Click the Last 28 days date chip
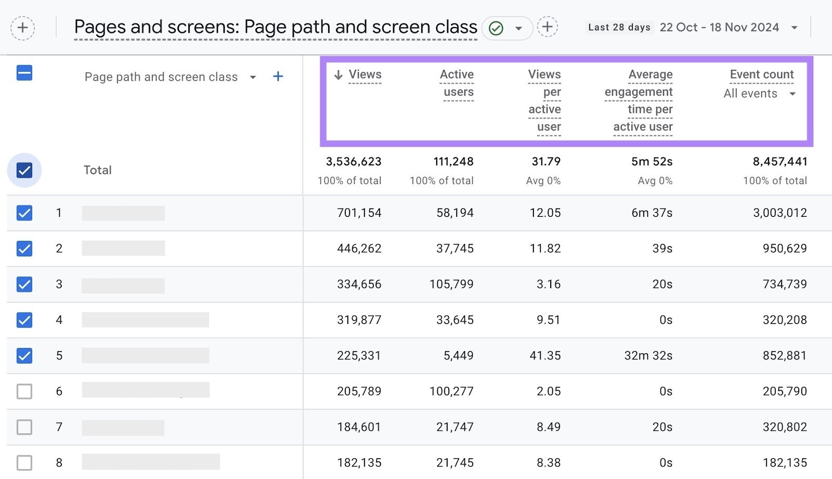This screenshot has height=479, width=832. (619, 27)
